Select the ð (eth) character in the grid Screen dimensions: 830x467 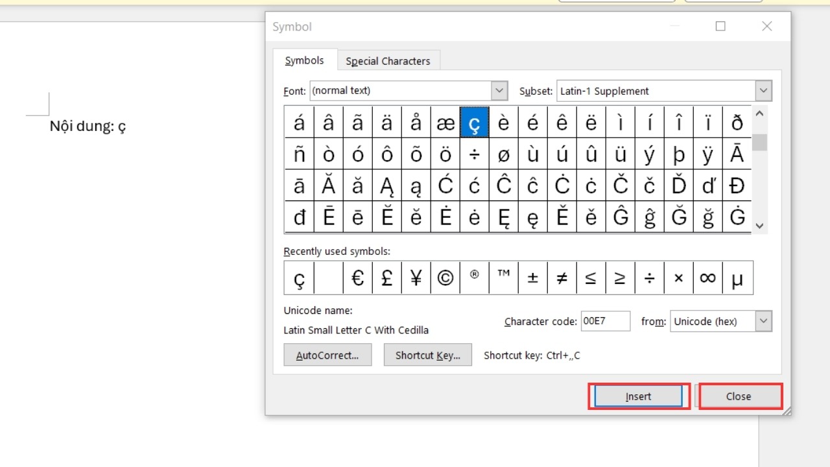click(737, 122)
